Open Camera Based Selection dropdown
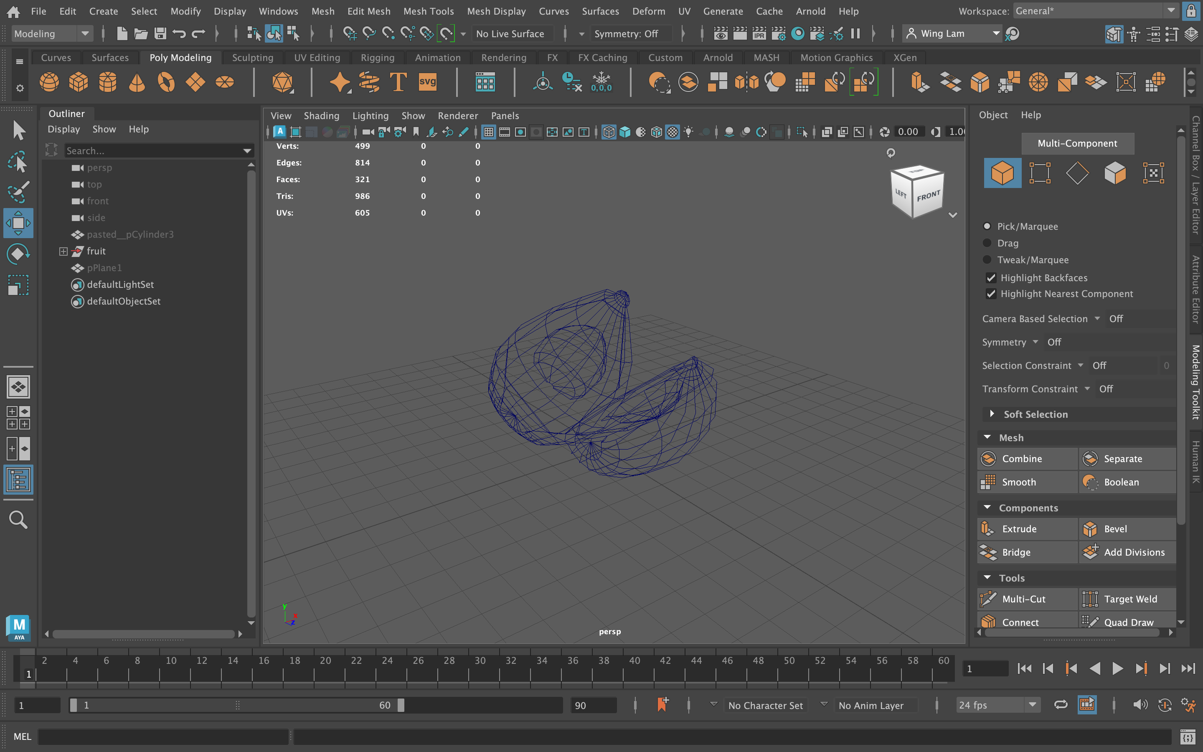 [1097, 319]
